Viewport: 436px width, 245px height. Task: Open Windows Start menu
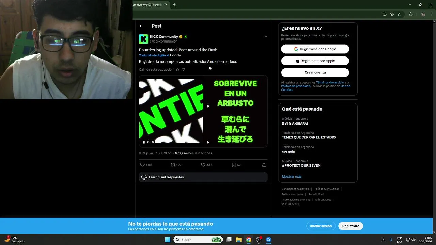coord(168,240)
